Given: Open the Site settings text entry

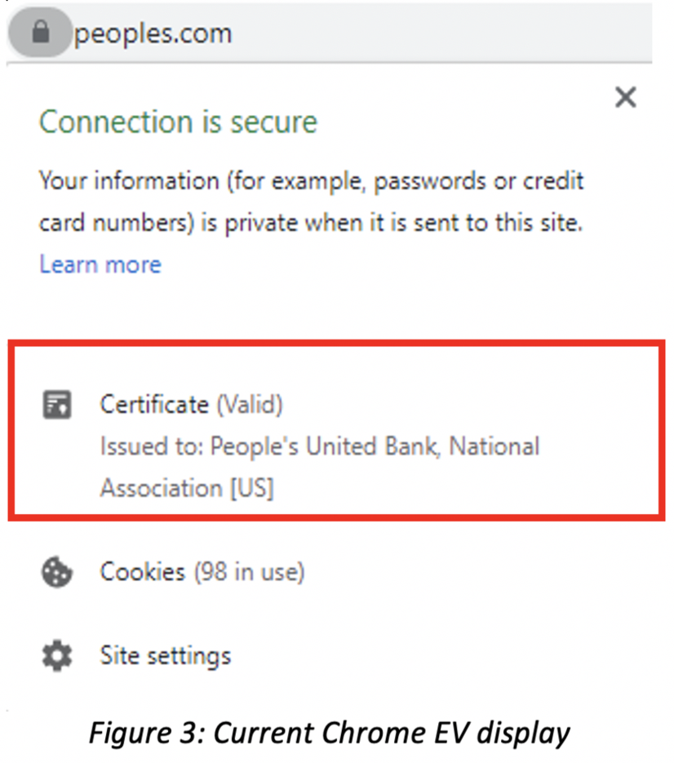Looking at the screenshot, I should (166, 655).
